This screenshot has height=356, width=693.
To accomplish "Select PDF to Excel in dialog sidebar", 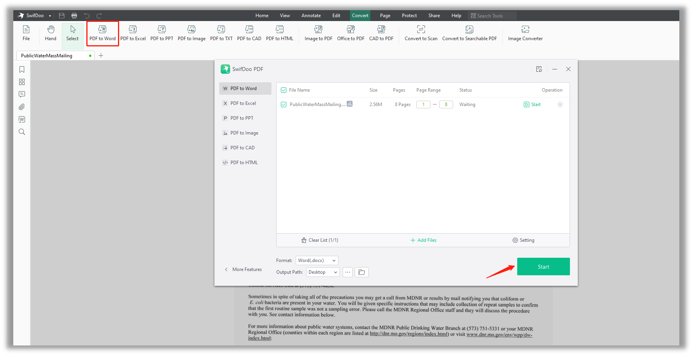I will 245,103.
